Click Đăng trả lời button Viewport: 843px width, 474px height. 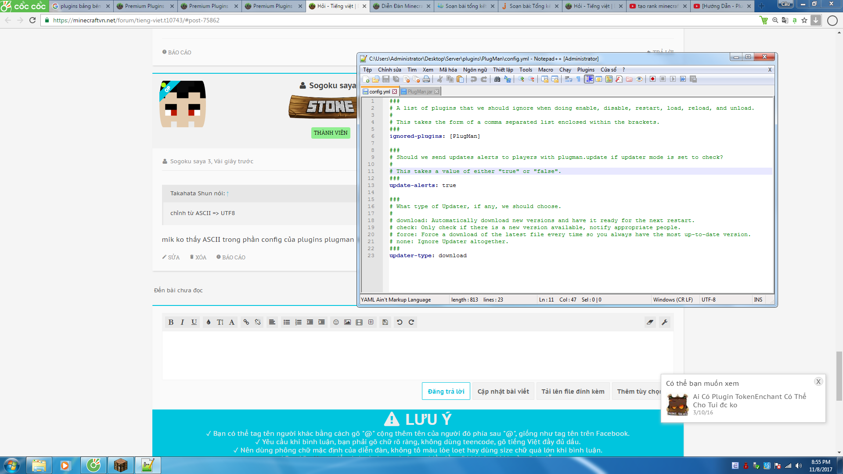coord(446,391)
